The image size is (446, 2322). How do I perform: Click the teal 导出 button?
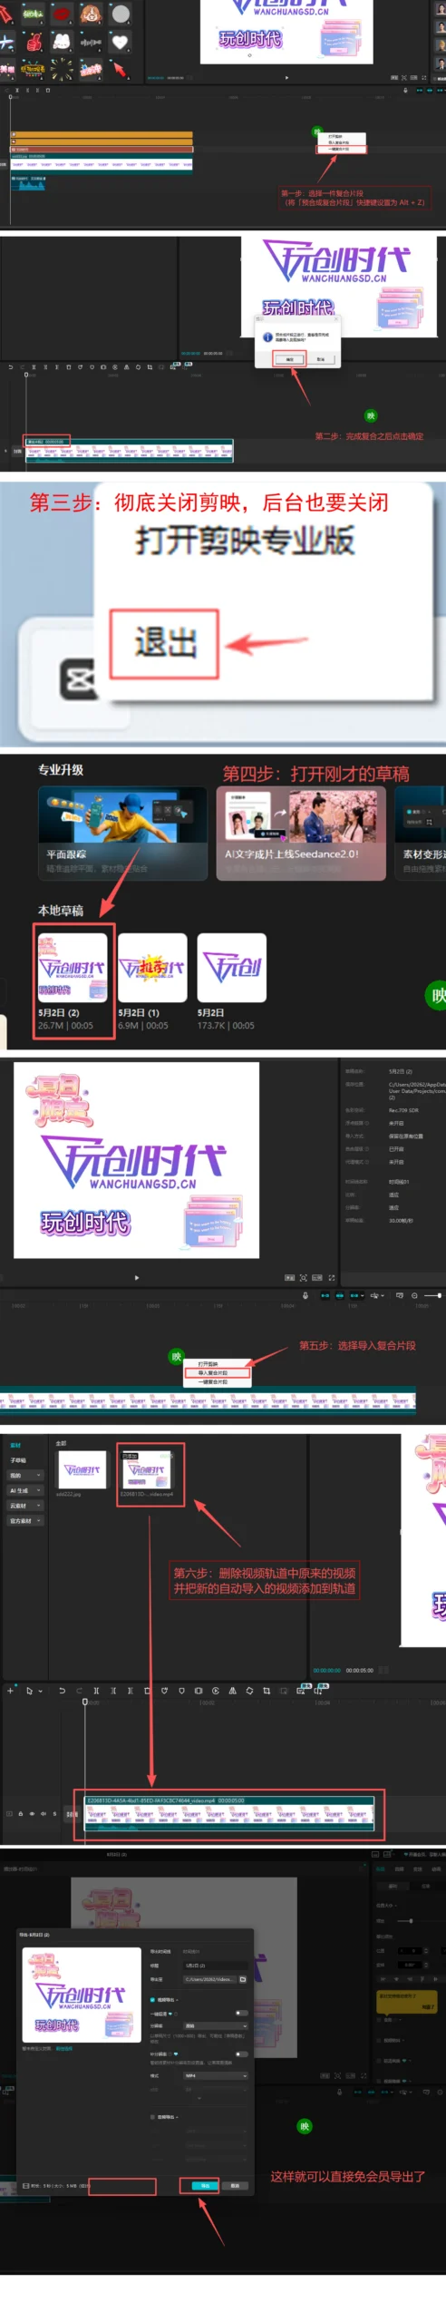205,2186
